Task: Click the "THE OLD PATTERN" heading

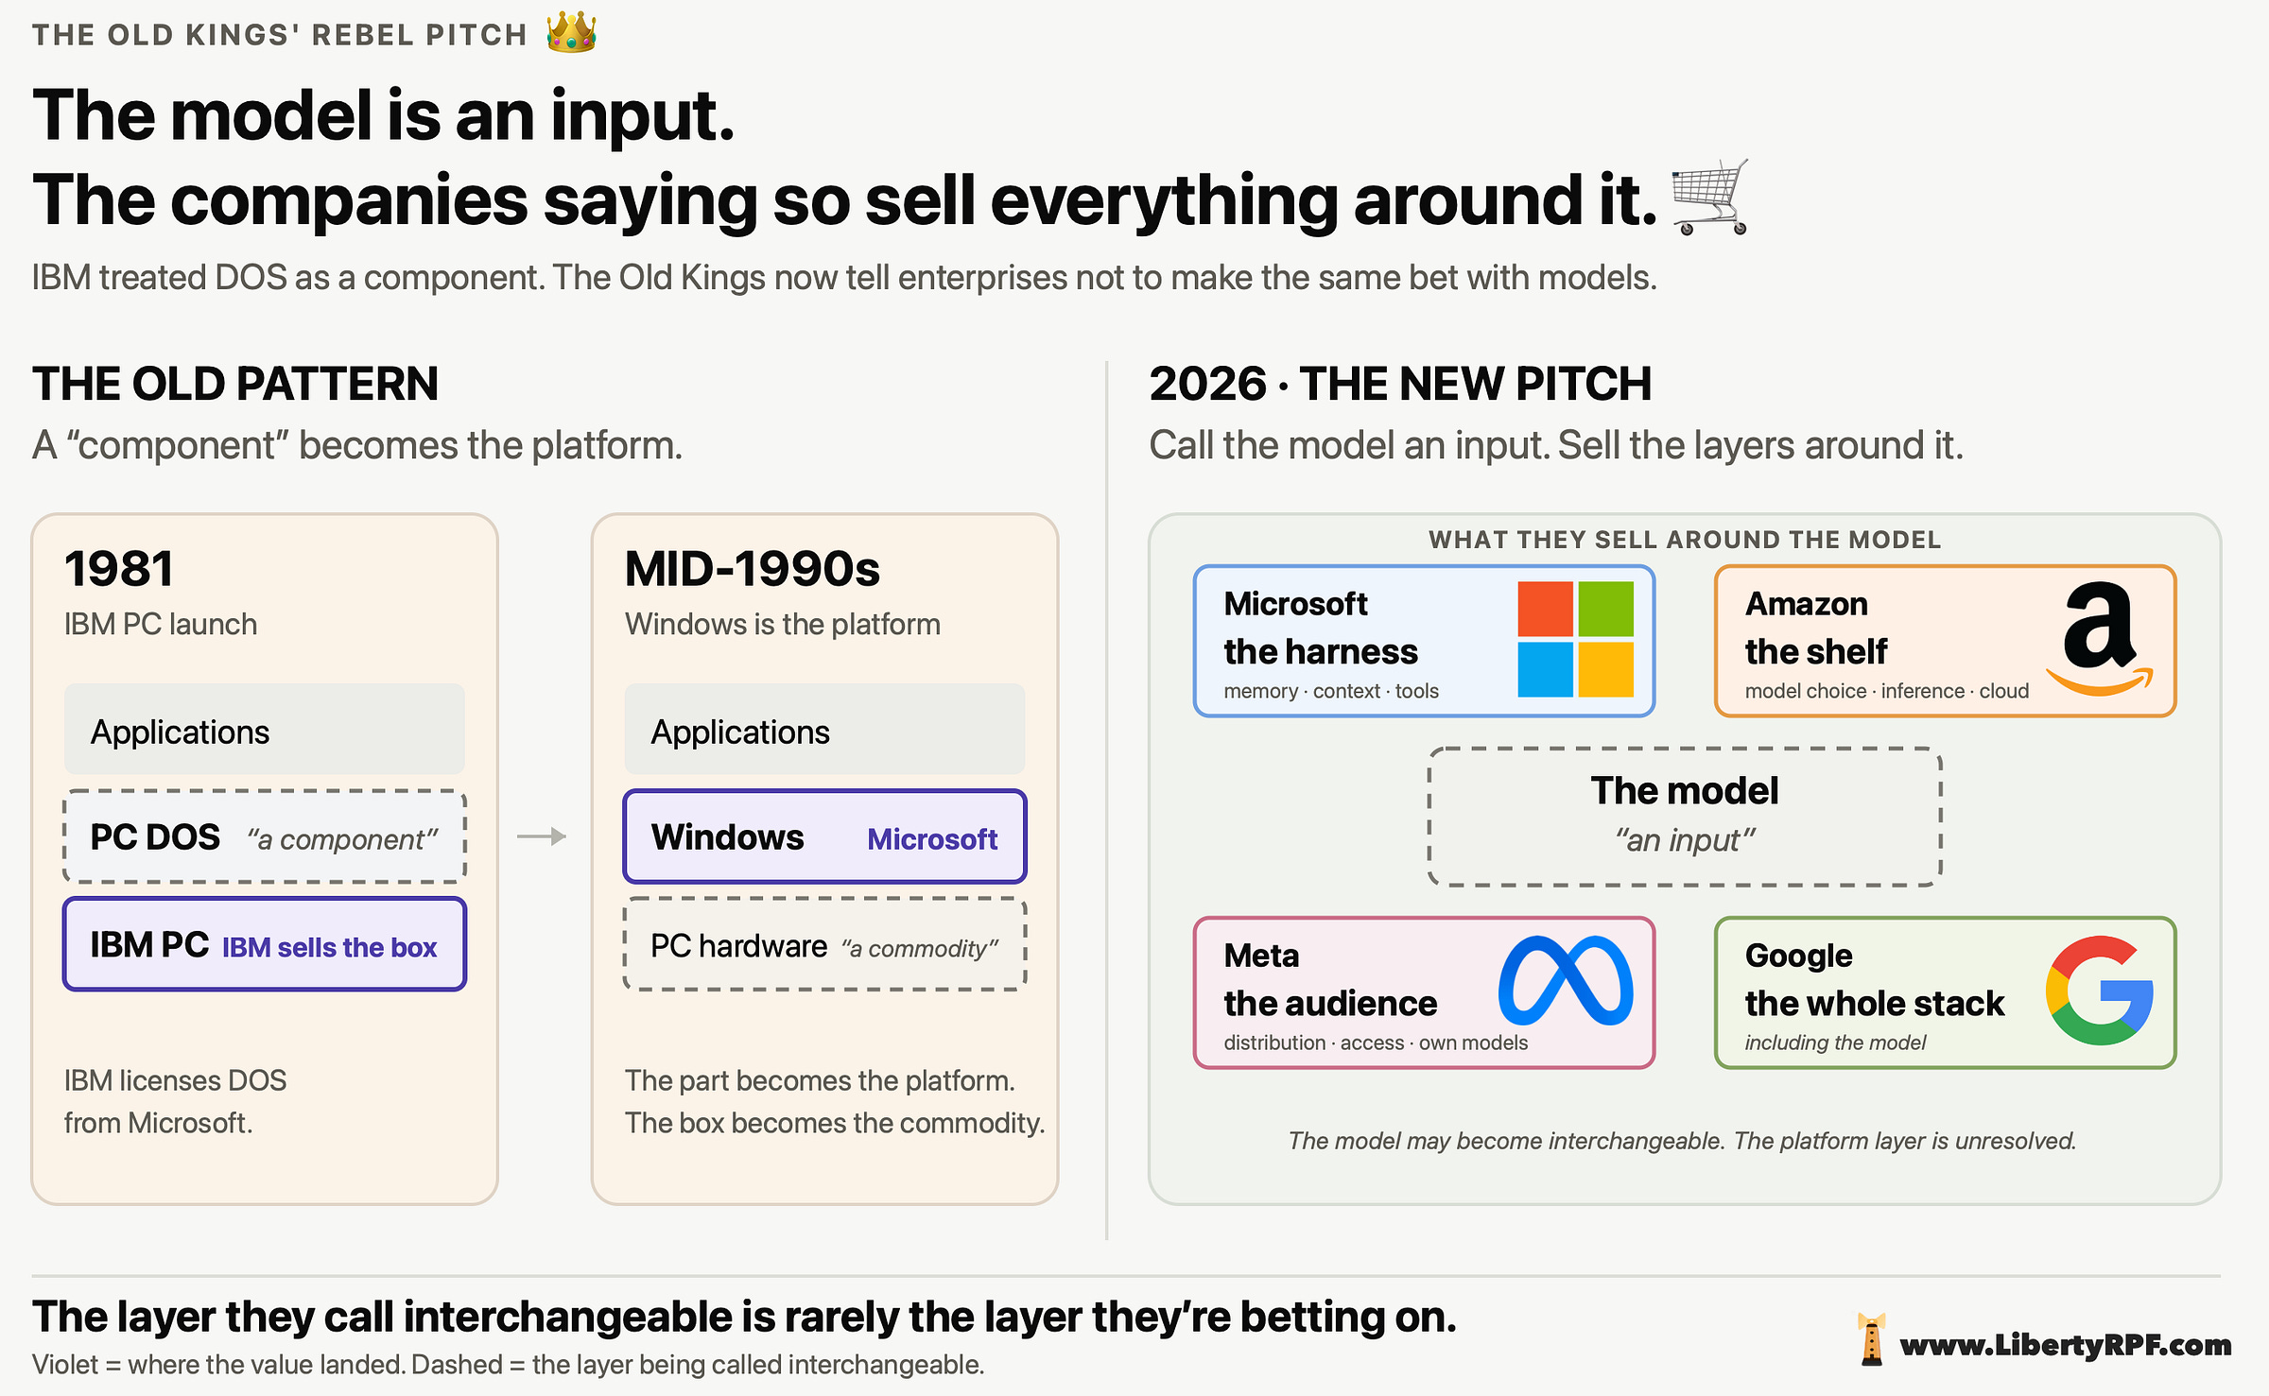Action: click(235, 384)
